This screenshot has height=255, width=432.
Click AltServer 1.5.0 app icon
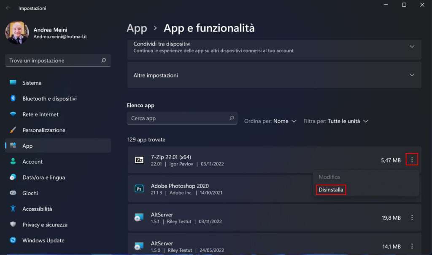tap(139, 246)
